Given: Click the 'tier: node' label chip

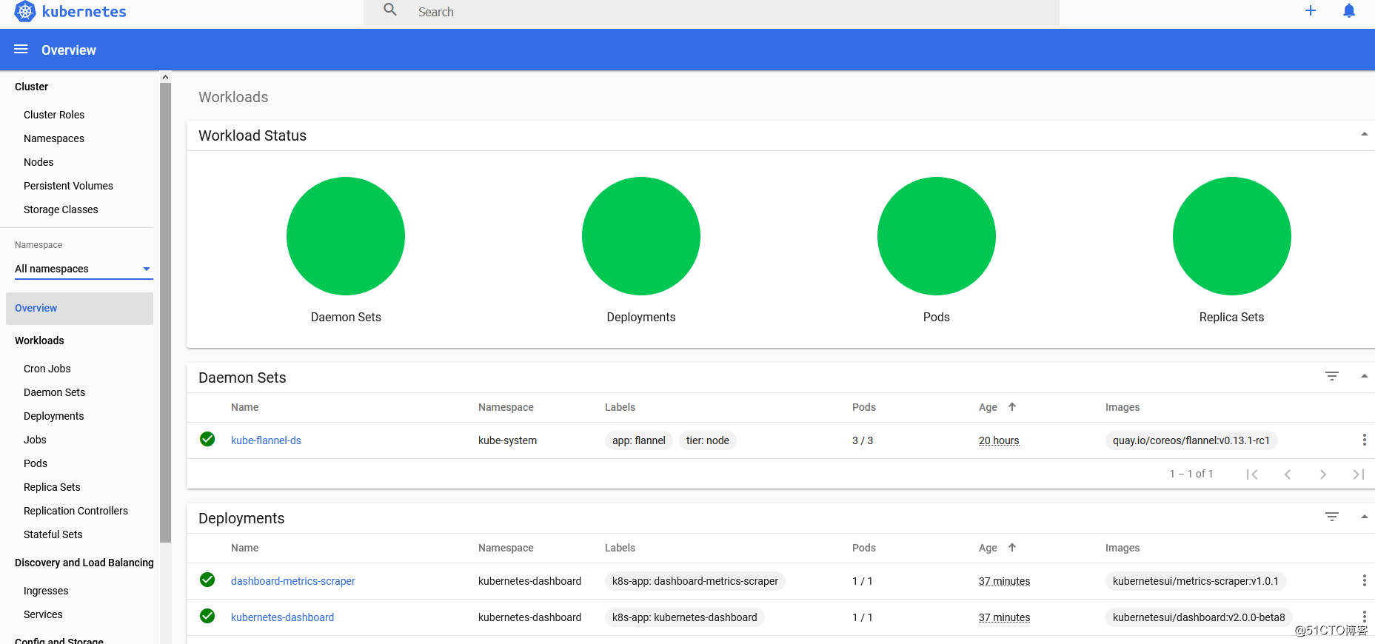Looking at the screenshot, I should click(x=708, y=440).
